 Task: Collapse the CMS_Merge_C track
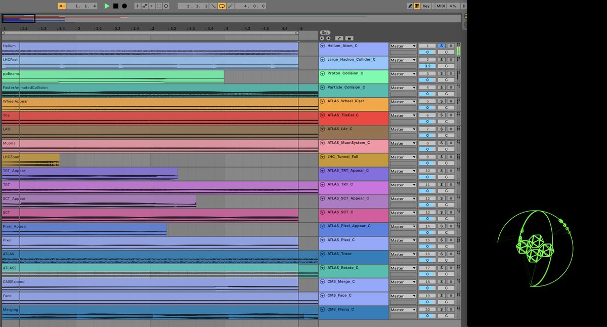pyautogui.click(x=322, y=282)
